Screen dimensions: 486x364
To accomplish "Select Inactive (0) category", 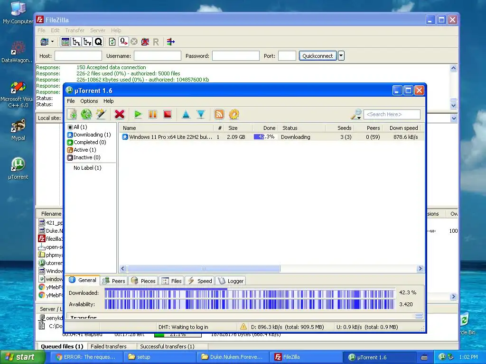I will pos(84,157).
